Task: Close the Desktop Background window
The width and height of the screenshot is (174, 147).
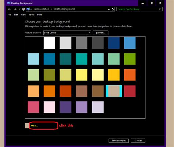Action: (x=160, y=3)
